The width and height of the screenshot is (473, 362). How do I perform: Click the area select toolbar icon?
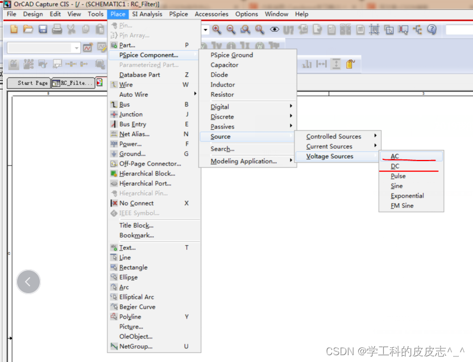tap(389, 30)
